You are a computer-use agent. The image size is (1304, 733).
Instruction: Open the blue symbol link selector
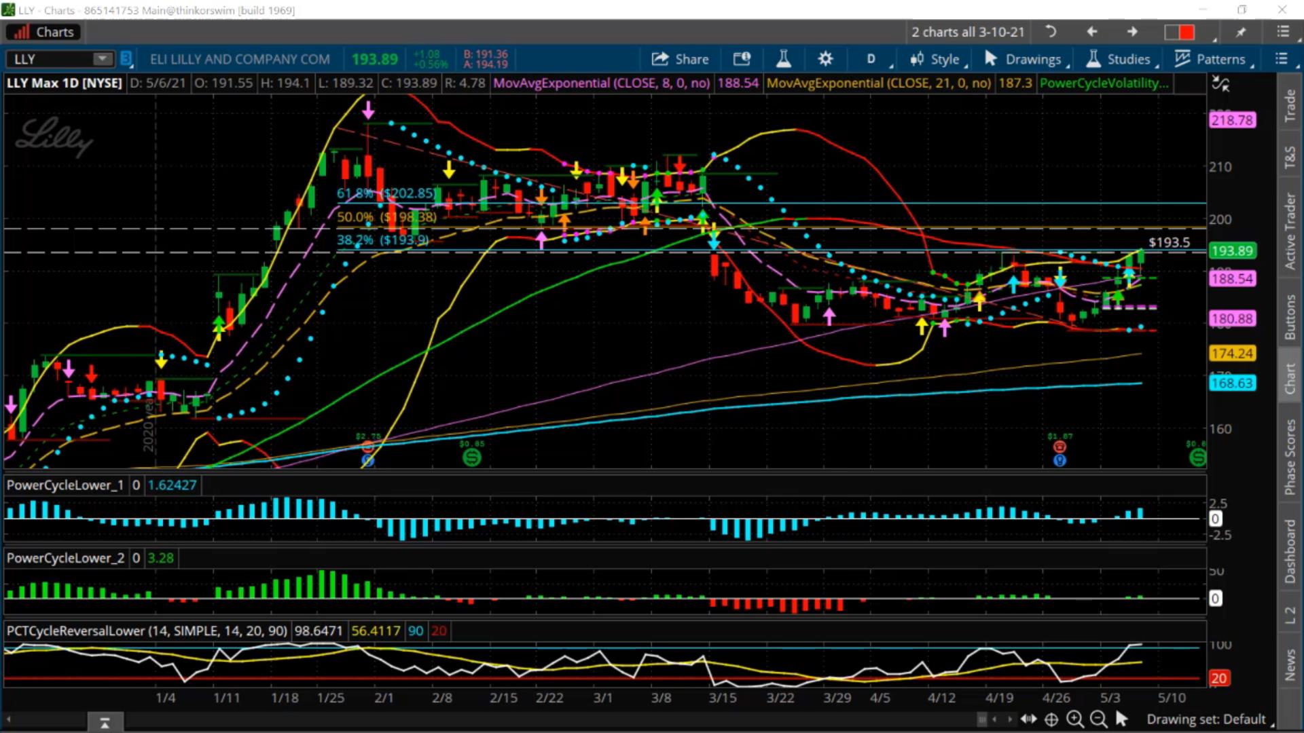[x=126, y=59]
